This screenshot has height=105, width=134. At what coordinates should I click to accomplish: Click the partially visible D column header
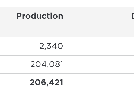click(133, 16)
